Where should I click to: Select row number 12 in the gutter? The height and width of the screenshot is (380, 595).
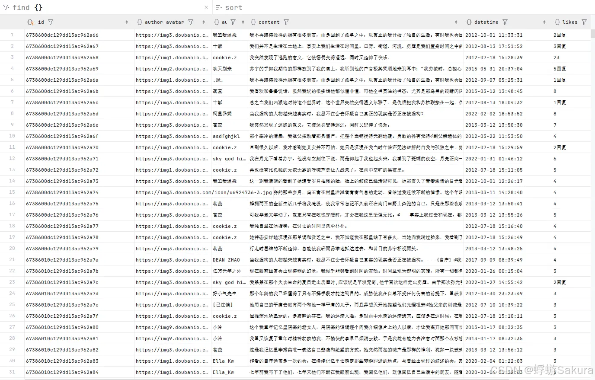pos(12,159)
